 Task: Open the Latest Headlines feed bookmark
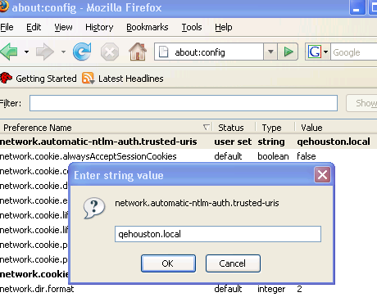123,79
